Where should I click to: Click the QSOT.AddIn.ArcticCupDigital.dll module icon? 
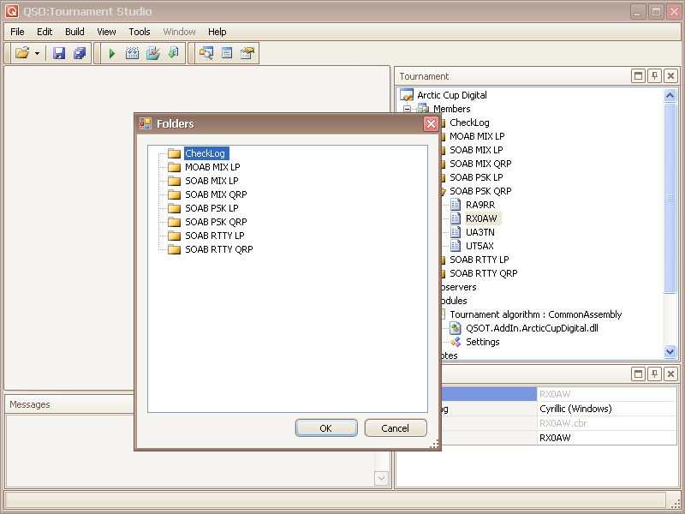click(x=456, y=328)
